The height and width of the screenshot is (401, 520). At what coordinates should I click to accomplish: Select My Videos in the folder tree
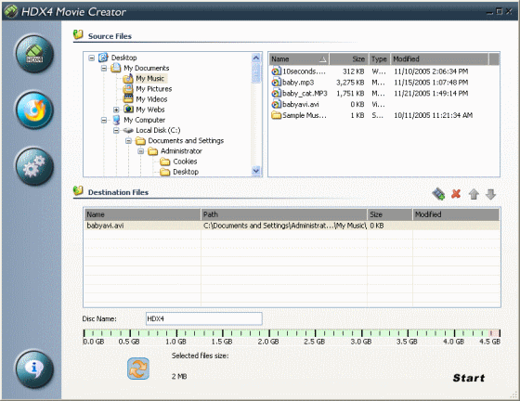pyautogui.click(x=151, y=99)
